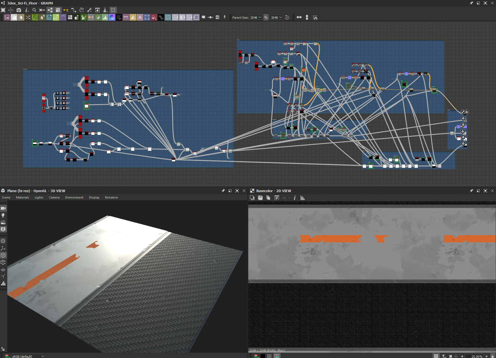Open the Scene menu in the 3D view
Image resolution: width=496 pixels, height=358 pixels.
coord(6,197)
